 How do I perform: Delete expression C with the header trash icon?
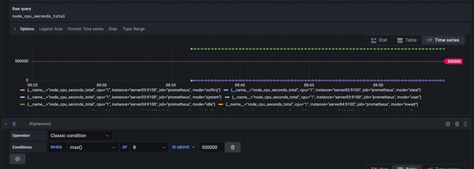tap(457, 124)
